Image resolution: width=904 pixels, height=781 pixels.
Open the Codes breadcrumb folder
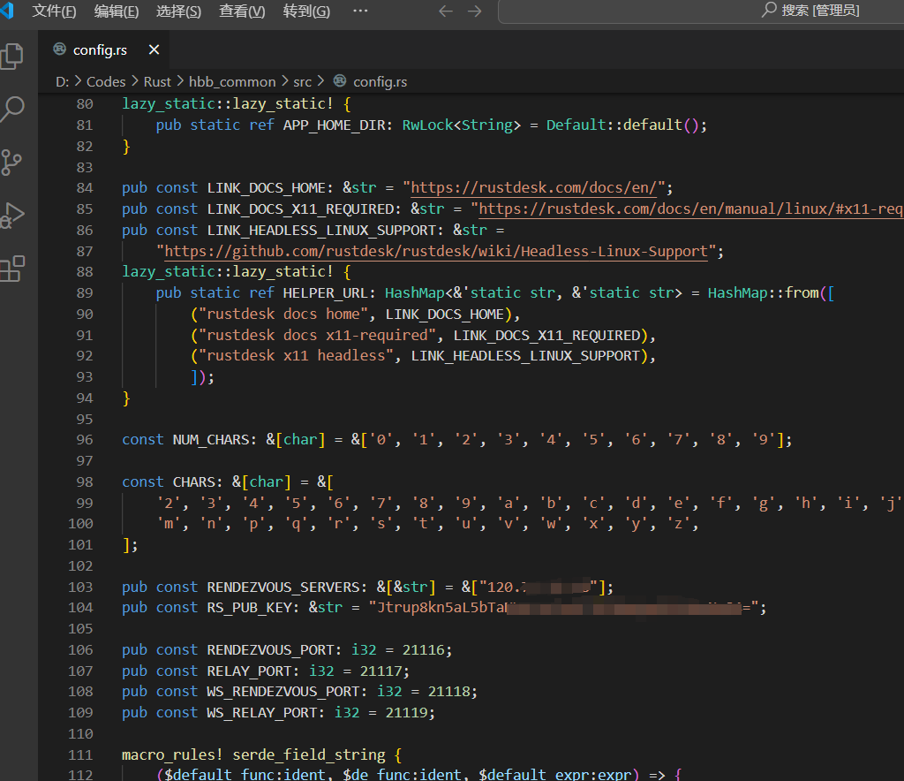coord(106,82)
